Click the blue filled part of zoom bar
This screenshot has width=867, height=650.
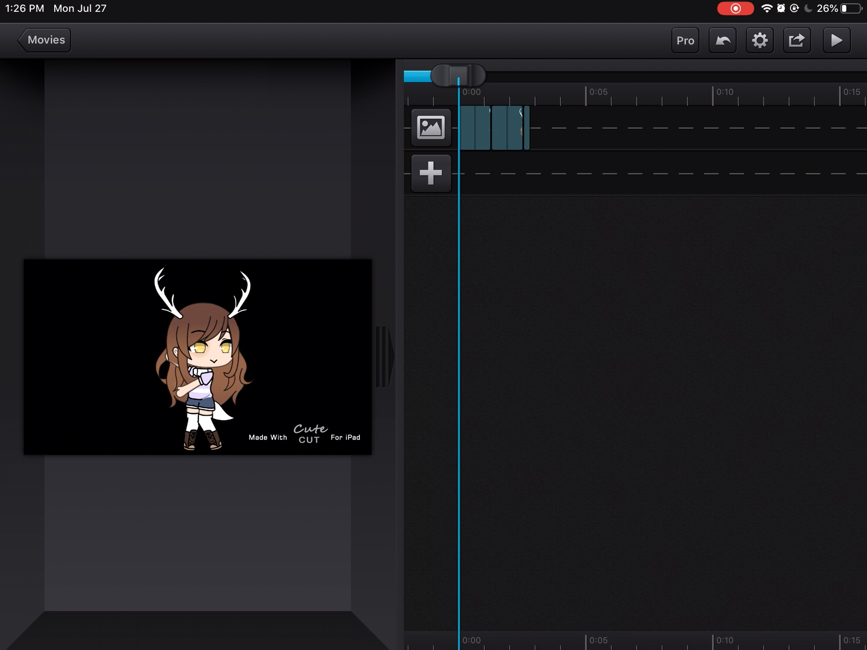pos(417,76)
